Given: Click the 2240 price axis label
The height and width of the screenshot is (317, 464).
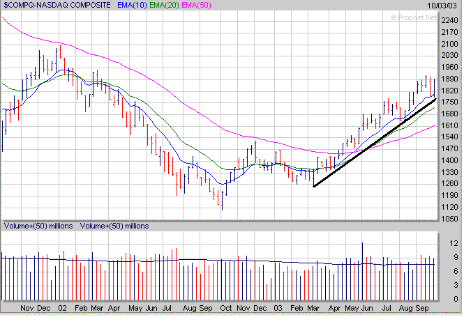Looking at the screenshot, I should (x=449, y=20).
